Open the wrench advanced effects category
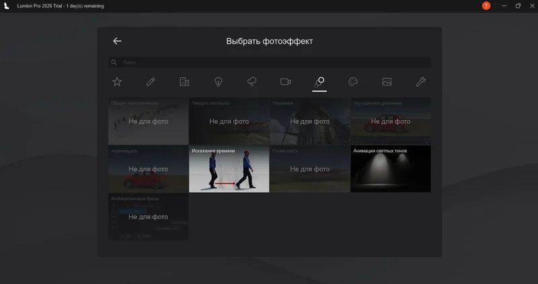 tap(420, 81)
